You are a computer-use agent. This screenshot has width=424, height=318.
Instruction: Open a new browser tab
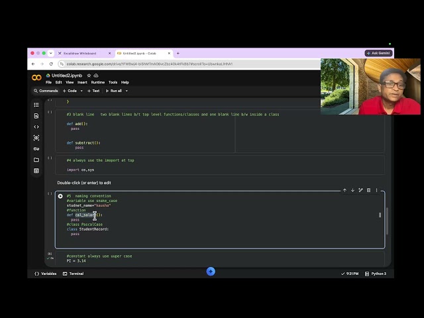click(x=178, y=53)
